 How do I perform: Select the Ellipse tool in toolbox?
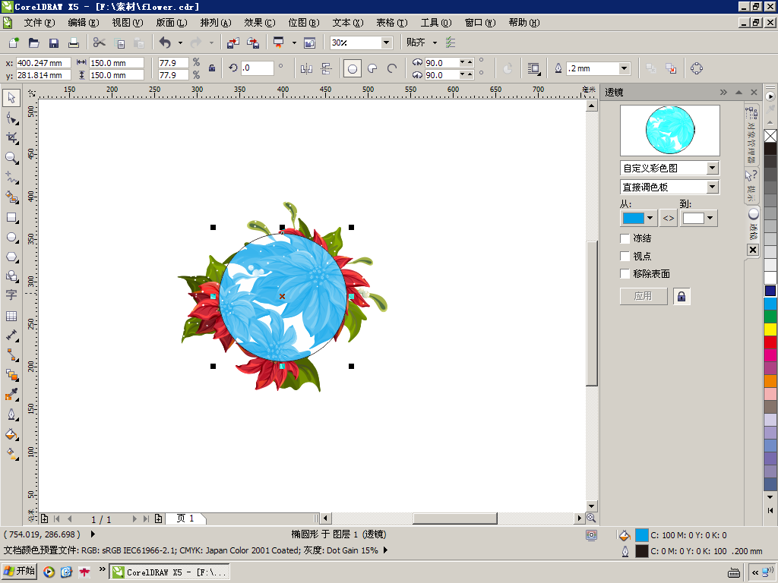11,238
